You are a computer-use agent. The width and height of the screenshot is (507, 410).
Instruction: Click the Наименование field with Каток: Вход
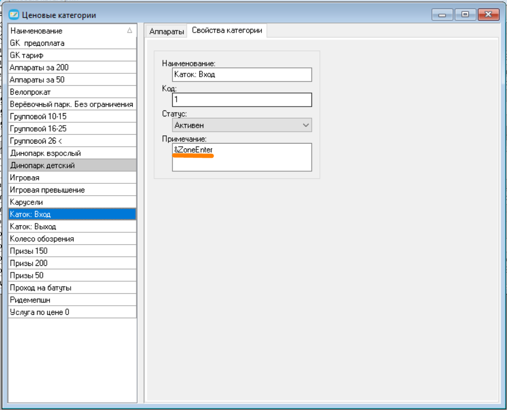pos(242,74)
